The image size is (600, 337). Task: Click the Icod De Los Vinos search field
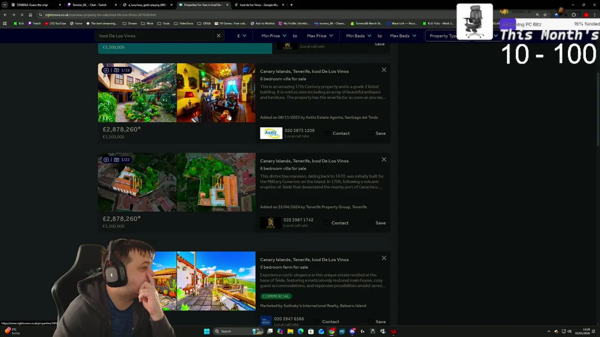[155, 36]
